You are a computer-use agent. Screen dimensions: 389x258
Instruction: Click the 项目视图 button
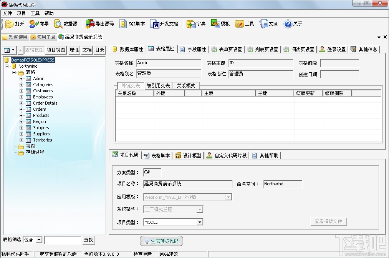pos(56,50)
